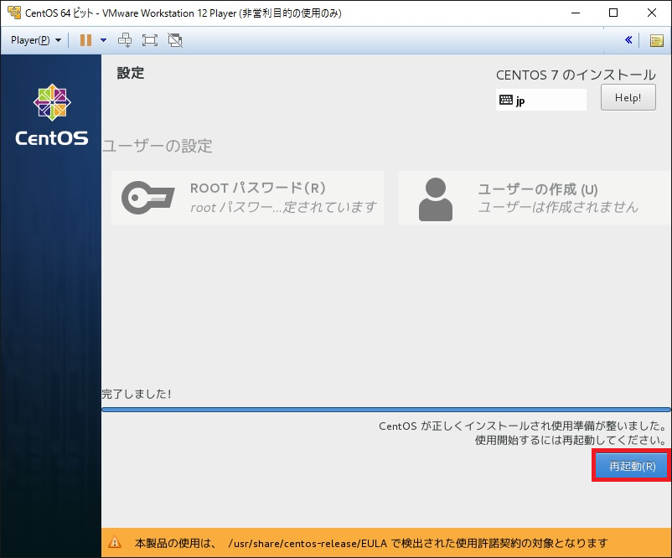672x558 pixels.
Task: Click the Help! button
Action: [x=628, y=97]
